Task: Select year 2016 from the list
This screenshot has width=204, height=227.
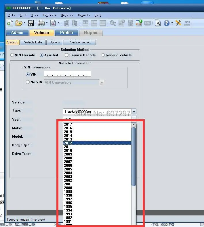Action: point(97,128)
